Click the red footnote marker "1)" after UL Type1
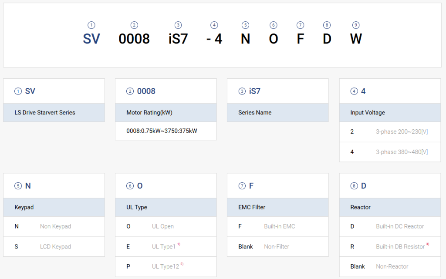446x279 pixels. [x=179, y=244]
